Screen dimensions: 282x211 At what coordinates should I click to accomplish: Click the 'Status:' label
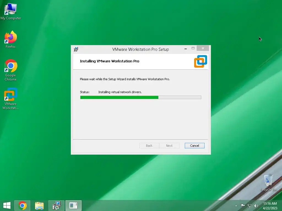[85, 92]
